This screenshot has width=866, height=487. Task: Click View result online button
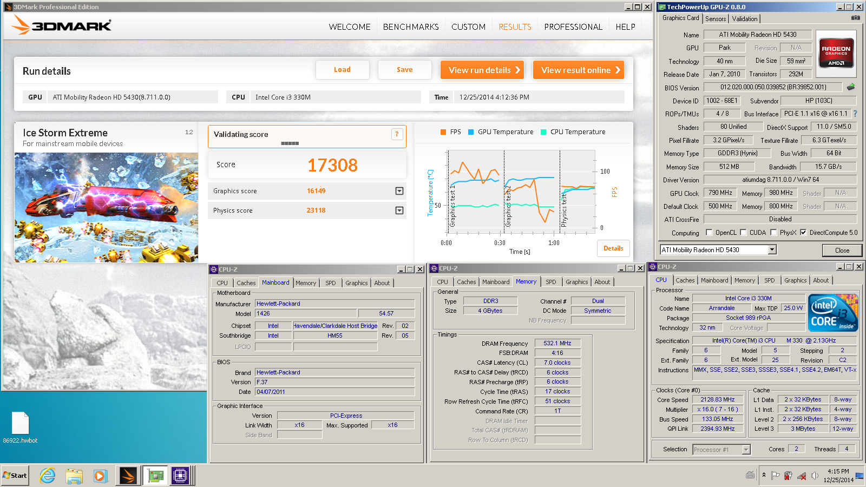pos(579,70)
